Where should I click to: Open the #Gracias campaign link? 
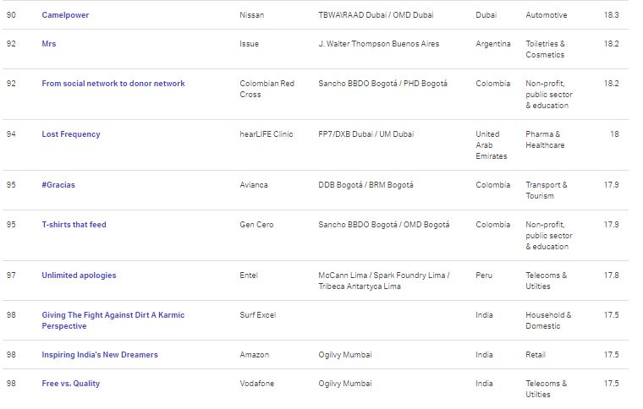(x=58, y=185)
